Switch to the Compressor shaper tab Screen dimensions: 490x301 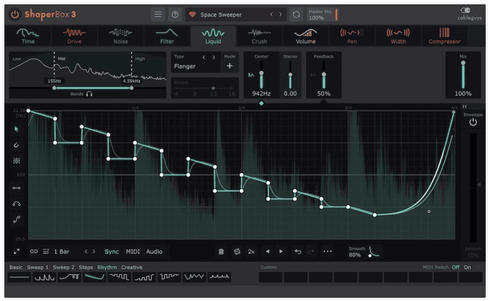pos(445,36)
